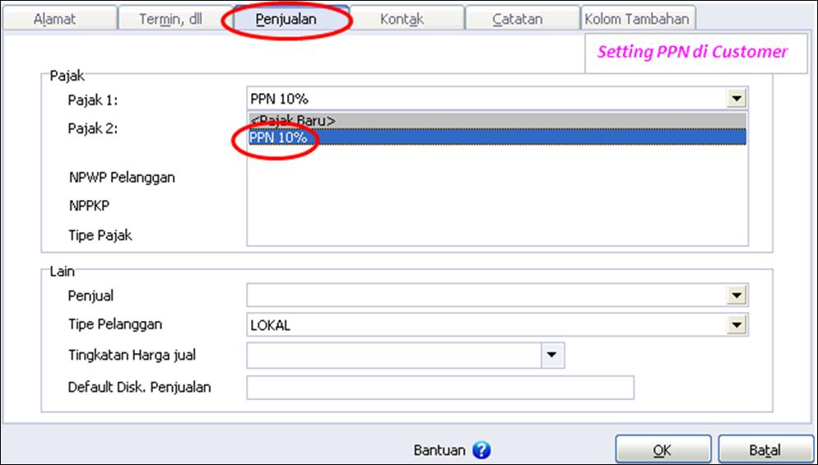This screenshot has width=818, height=465.
Task: Click the Default Disk. Penjualan field
Action: tap(440, 388)
